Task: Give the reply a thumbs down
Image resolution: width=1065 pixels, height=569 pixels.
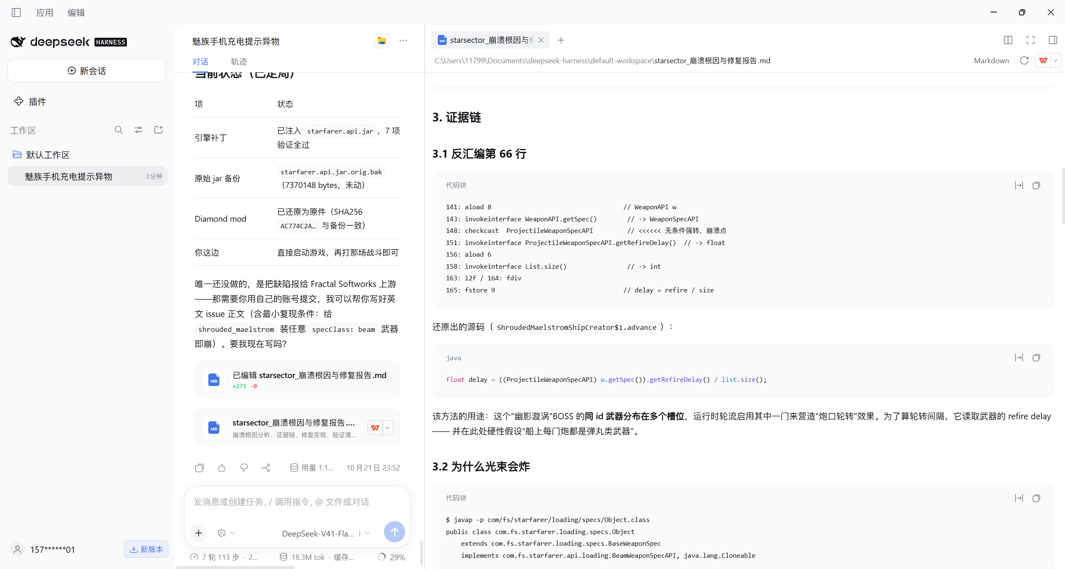Action: click(244, 468)
